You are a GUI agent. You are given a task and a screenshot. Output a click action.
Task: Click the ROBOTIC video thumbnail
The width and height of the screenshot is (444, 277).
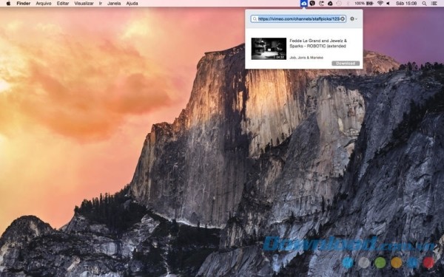click(269, 49)
